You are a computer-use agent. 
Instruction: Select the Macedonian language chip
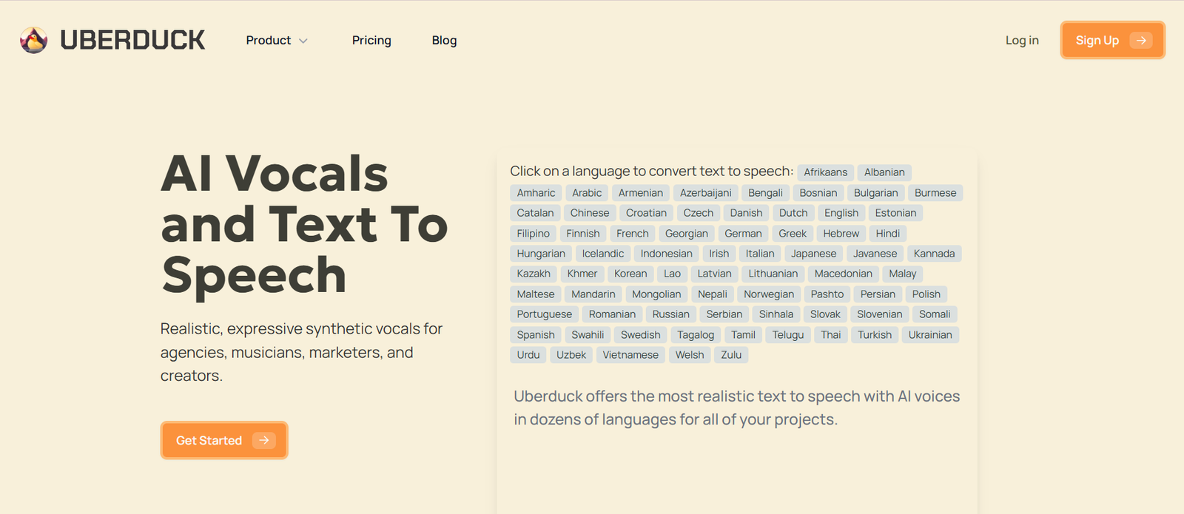(x=843, y=274)
